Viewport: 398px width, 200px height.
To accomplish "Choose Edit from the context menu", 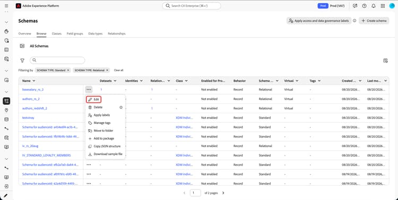I will (x=93, y=99).
